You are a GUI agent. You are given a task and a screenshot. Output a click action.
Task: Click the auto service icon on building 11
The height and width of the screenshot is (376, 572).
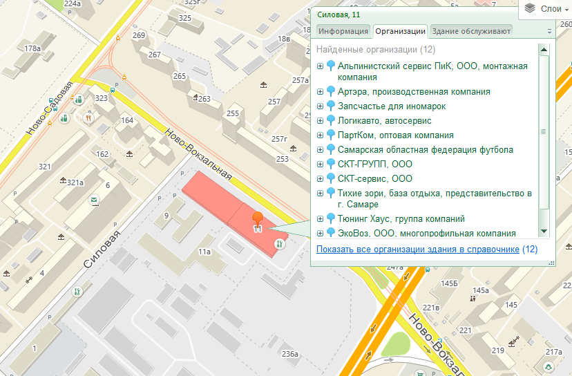coord(280,244)
